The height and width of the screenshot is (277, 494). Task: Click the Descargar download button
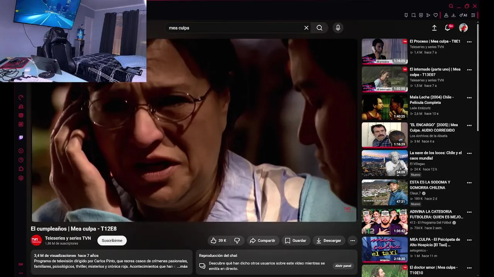pos(329,240)
